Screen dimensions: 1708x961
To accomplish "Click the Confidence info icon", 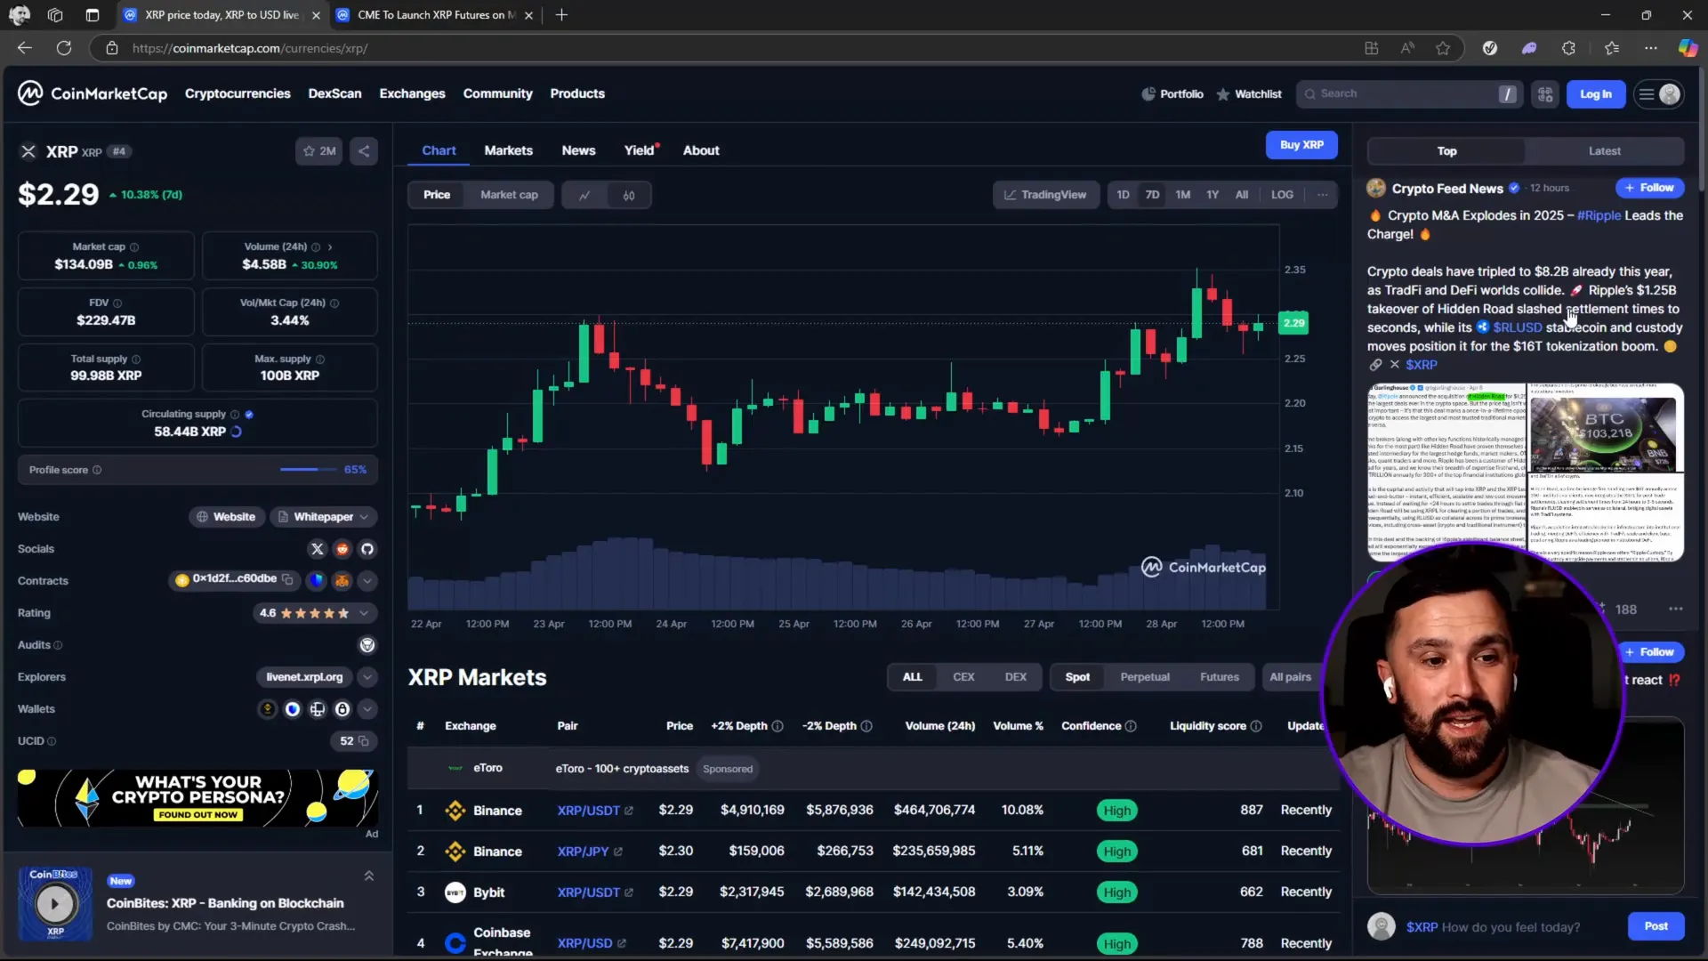I will click(1131, 726).
